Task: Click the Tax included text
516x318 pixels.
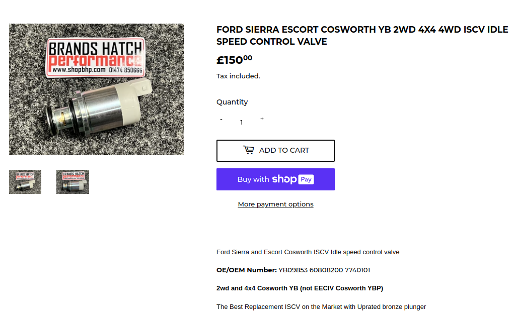Action: 238,76
